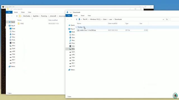
Task: Click Downloads in the address path
Action: click(118, 19)
